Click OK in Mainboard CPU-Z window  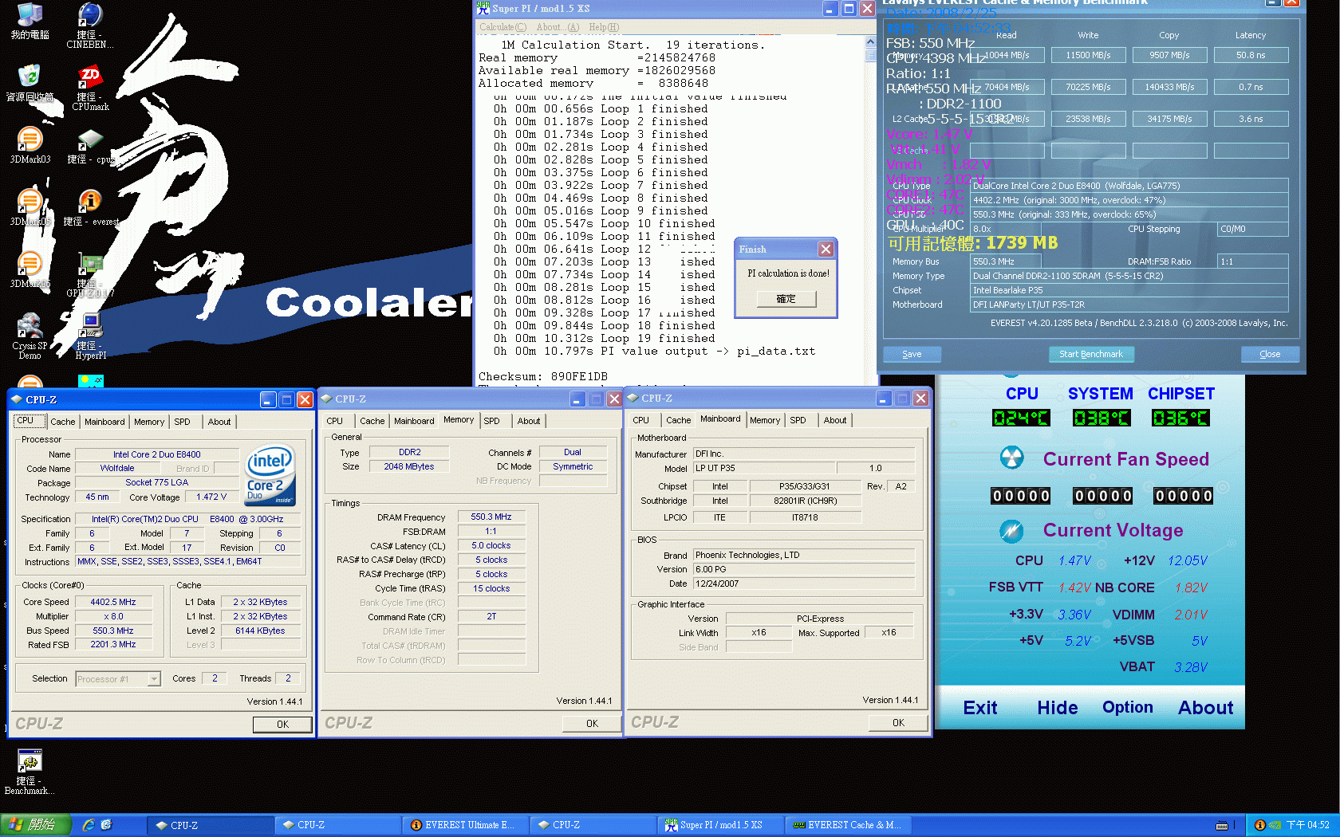[x=898, y=723]
